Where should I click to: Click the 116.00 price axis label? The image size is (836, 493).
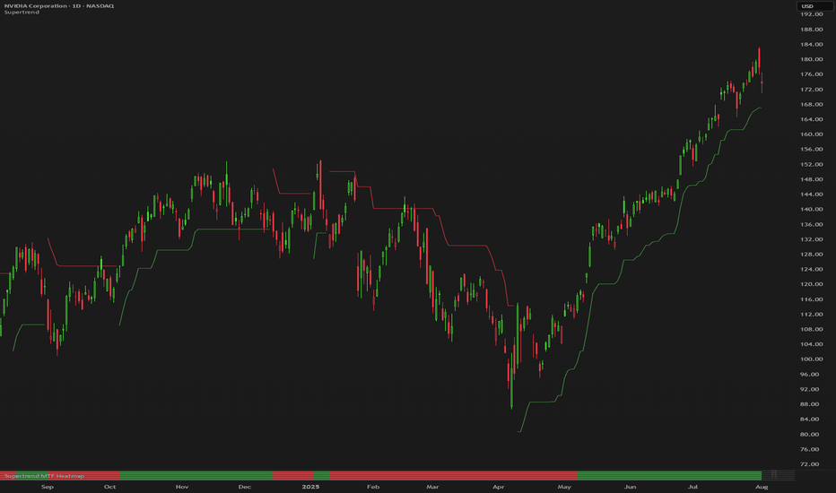pos(811,299)
